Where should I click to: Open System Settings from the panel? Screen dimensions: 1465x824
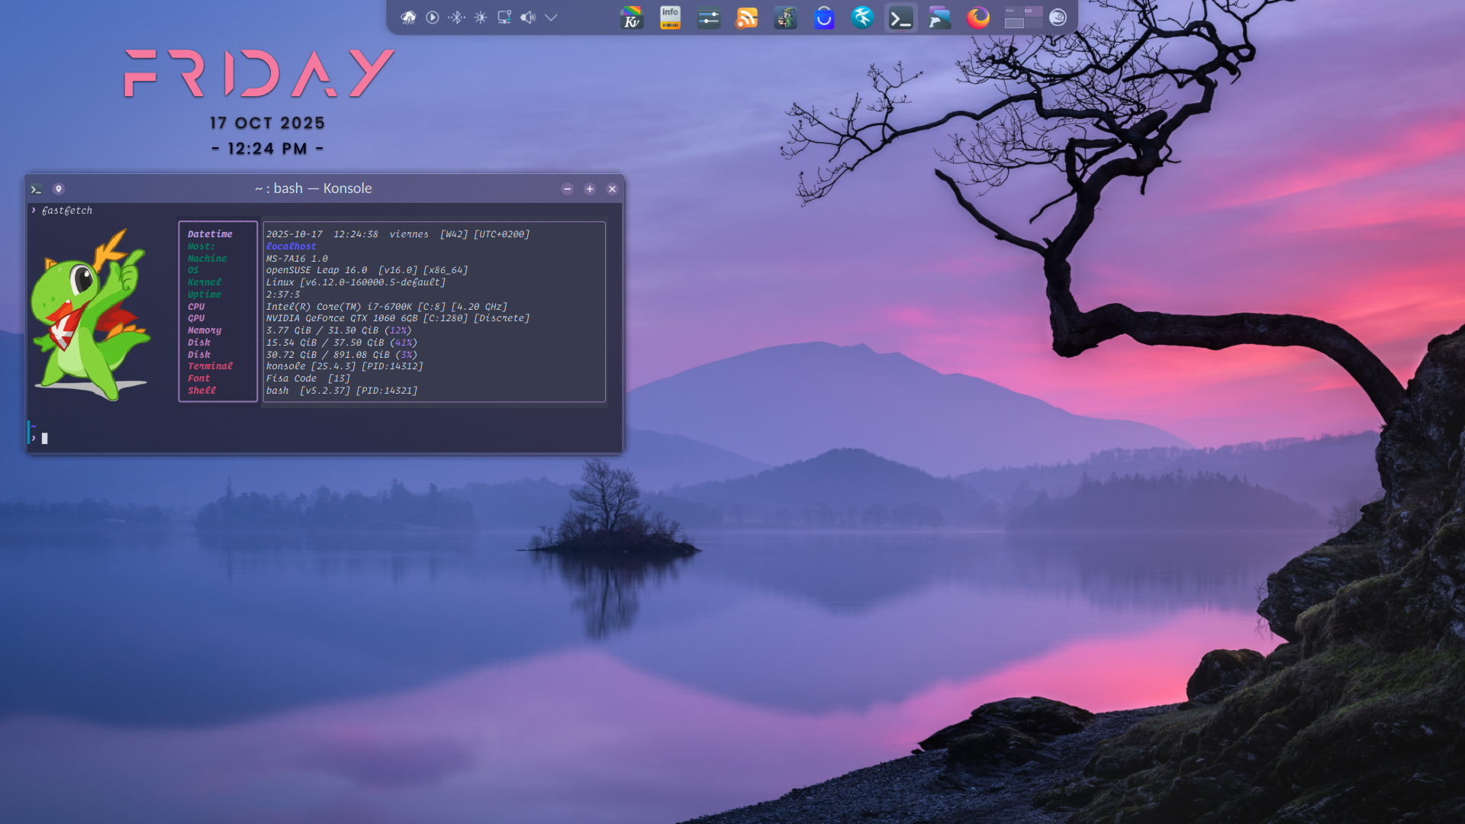[x=709, y=18]
